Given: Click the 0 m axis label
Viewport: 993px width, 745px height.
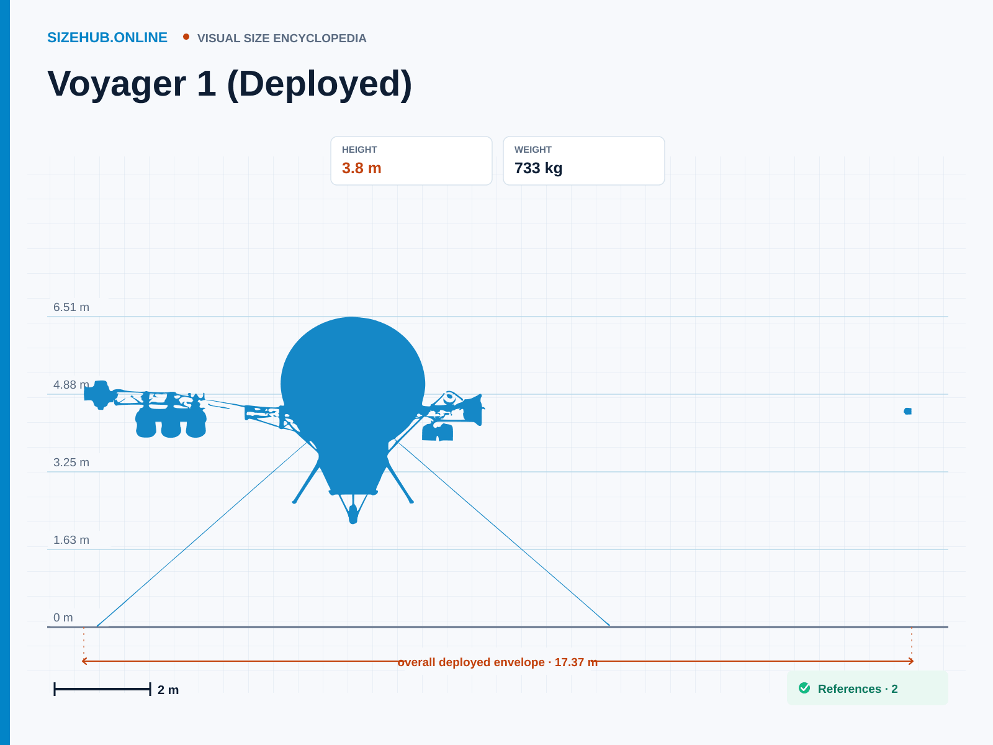Looking at the screenshot, I should [x=63, y=618].
